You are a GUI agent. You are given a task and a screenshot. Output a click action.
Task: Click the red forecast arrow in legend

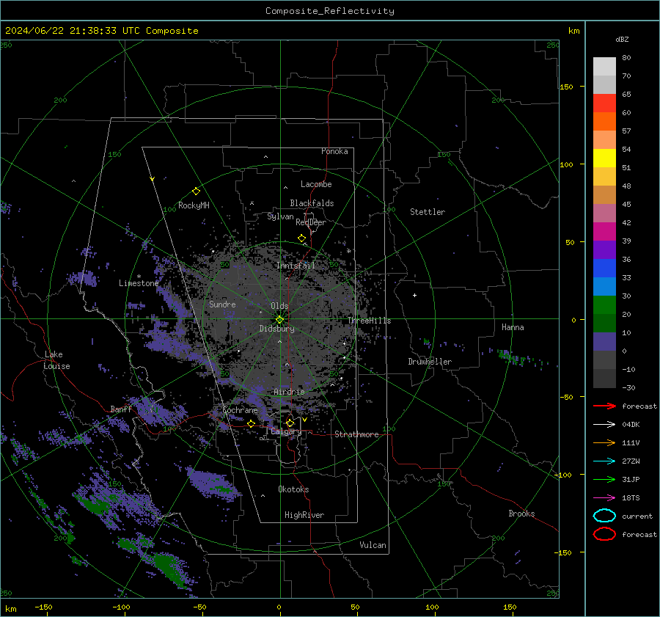click(x=604, y=406)
